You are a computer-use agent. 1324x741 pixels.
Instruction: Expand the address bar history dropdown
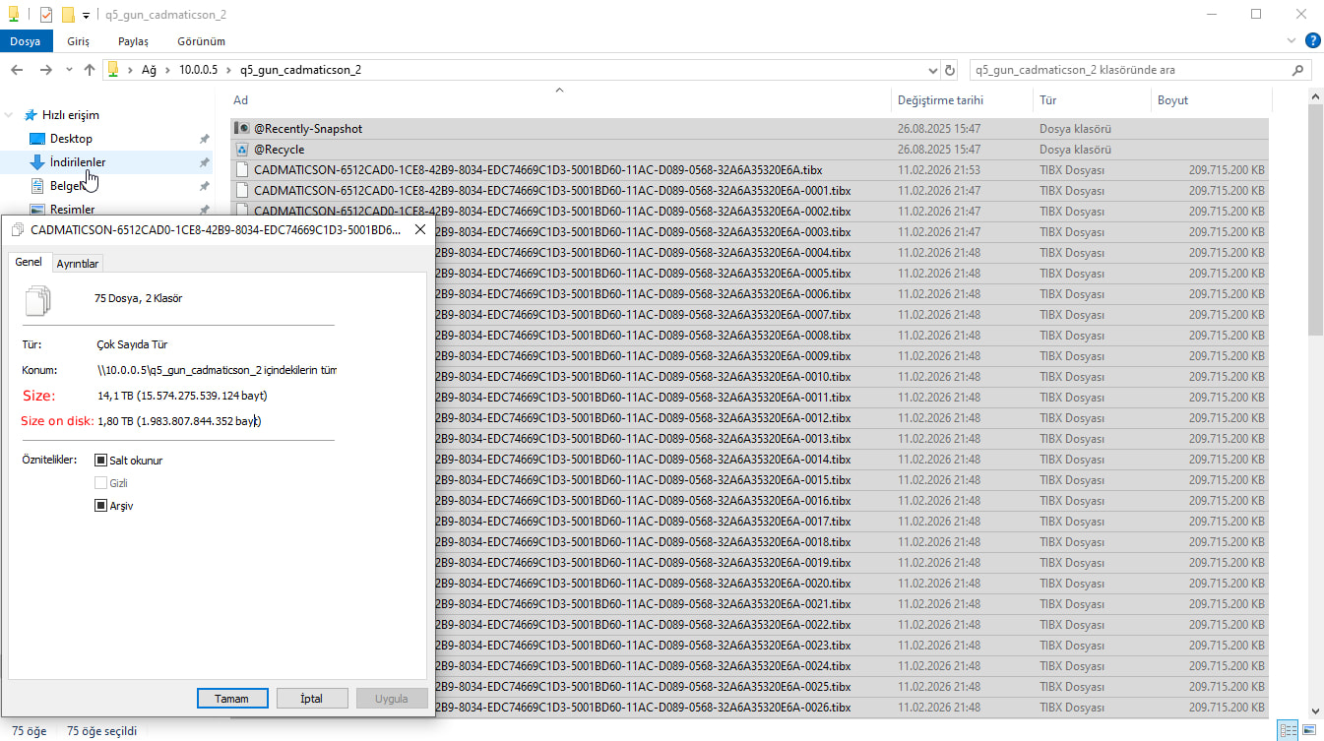tap(933, 70)
